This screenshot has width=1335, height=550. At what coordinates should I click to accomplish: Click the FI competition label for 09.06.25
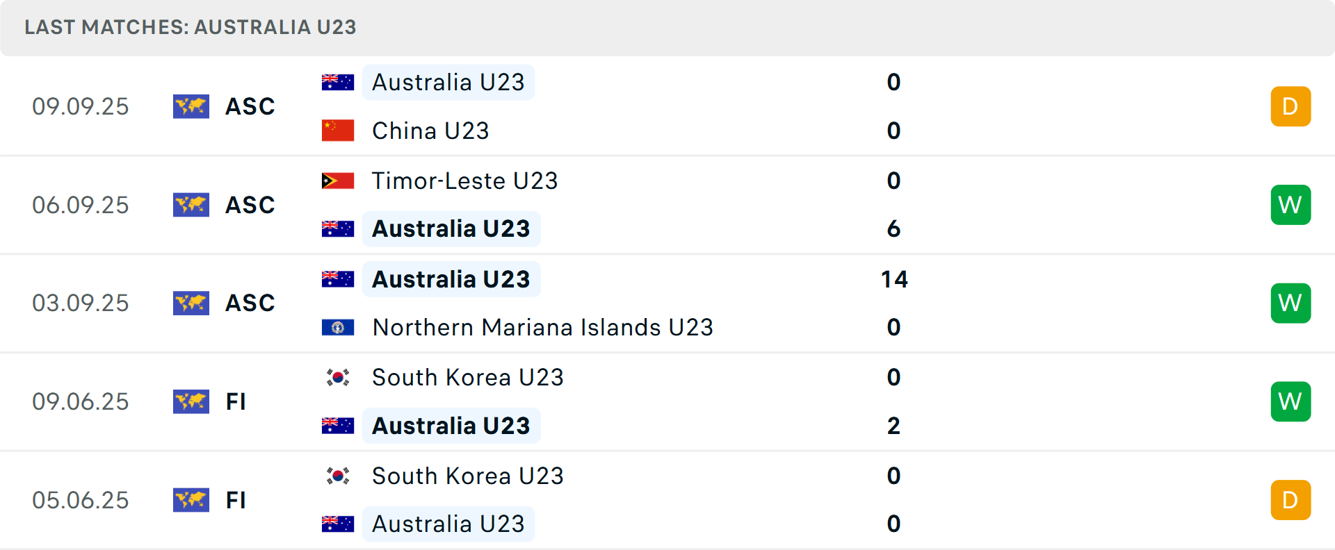click(236, 401)
